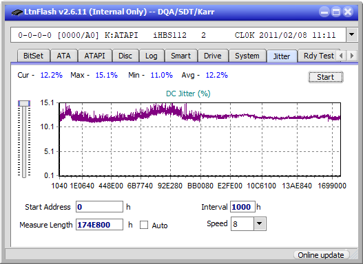The width and height of the screenshot is (363, 264).
Task: Go to the Smart tab
Action: point(180,56)
